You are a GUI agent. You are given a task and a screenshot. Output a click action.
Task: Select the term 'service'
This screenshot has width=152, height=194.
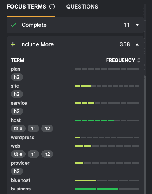click(19, 103)
